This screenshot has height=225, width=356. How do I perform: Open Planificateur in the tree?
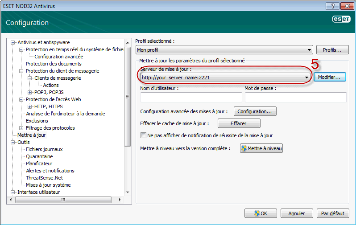point(39,164)
